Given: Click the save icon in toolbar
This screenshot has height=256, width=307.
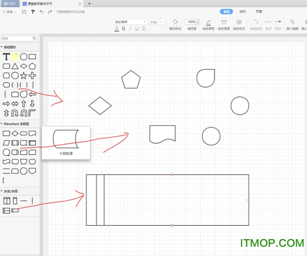Looking at the screenshot, I should coord(24,11).
